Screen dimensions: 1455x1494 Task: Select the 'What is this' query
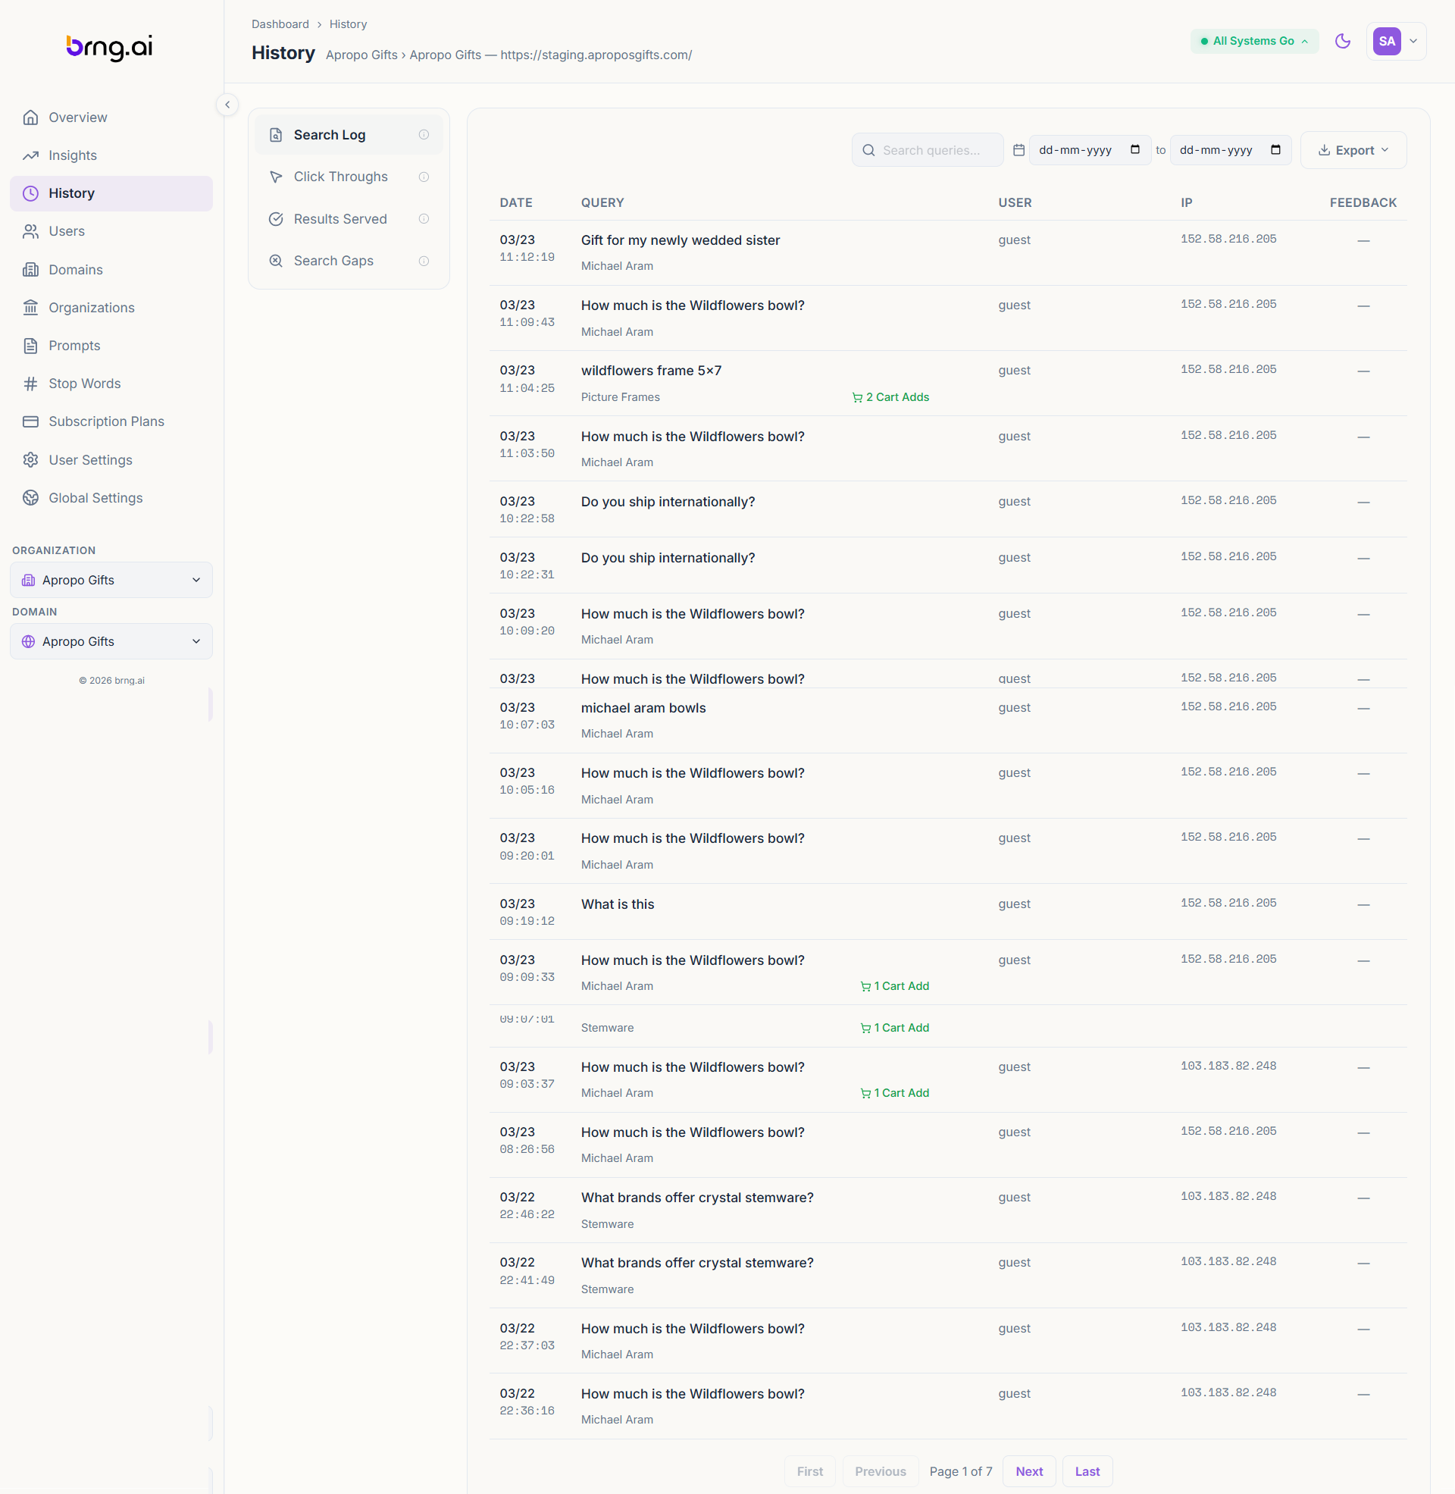point(618,905)
